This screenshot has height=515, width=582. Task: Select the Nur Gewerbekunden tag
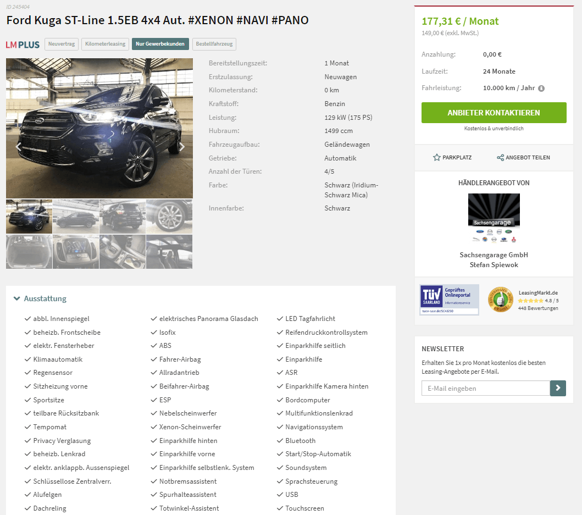click(160, 44)
